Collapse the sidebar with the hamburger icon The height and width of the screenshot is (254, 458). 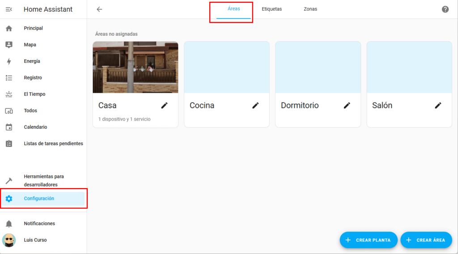point(8,9)
